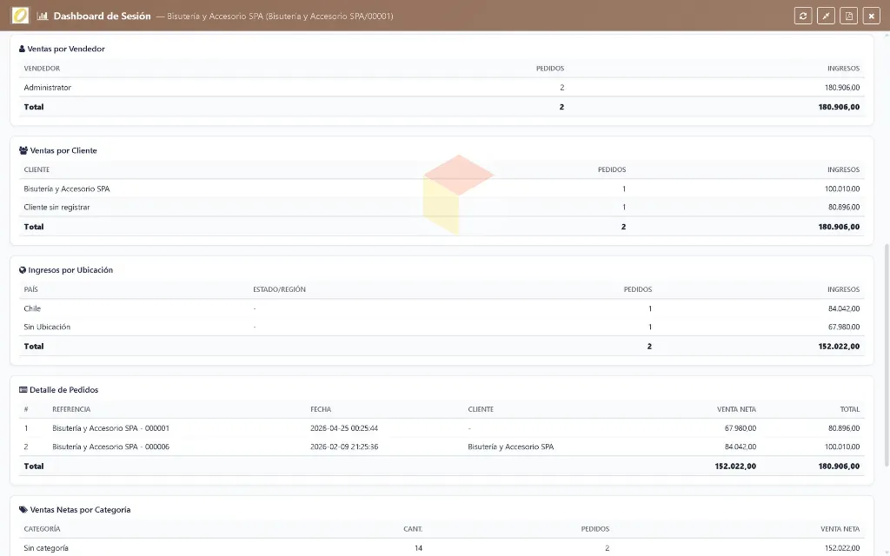Screen dimensions: 890x556
Task: Select the Cliente sin registrar row
Action: [x=442, y=207]
